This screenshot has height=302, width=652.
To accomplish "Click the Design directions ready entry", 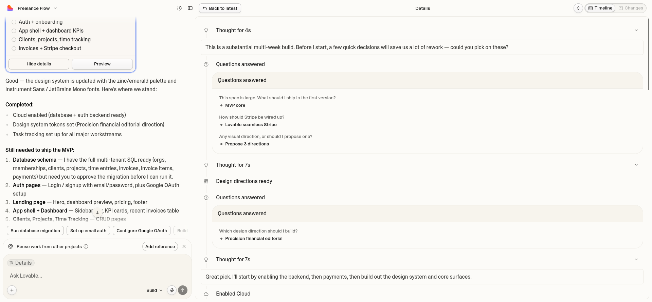I will point(244,181).
